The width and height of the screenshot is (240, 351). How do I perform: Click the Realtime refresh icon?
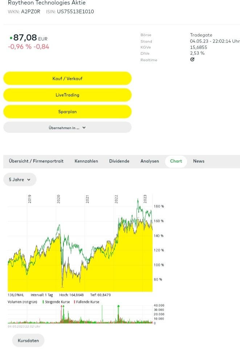click(192, 60)
